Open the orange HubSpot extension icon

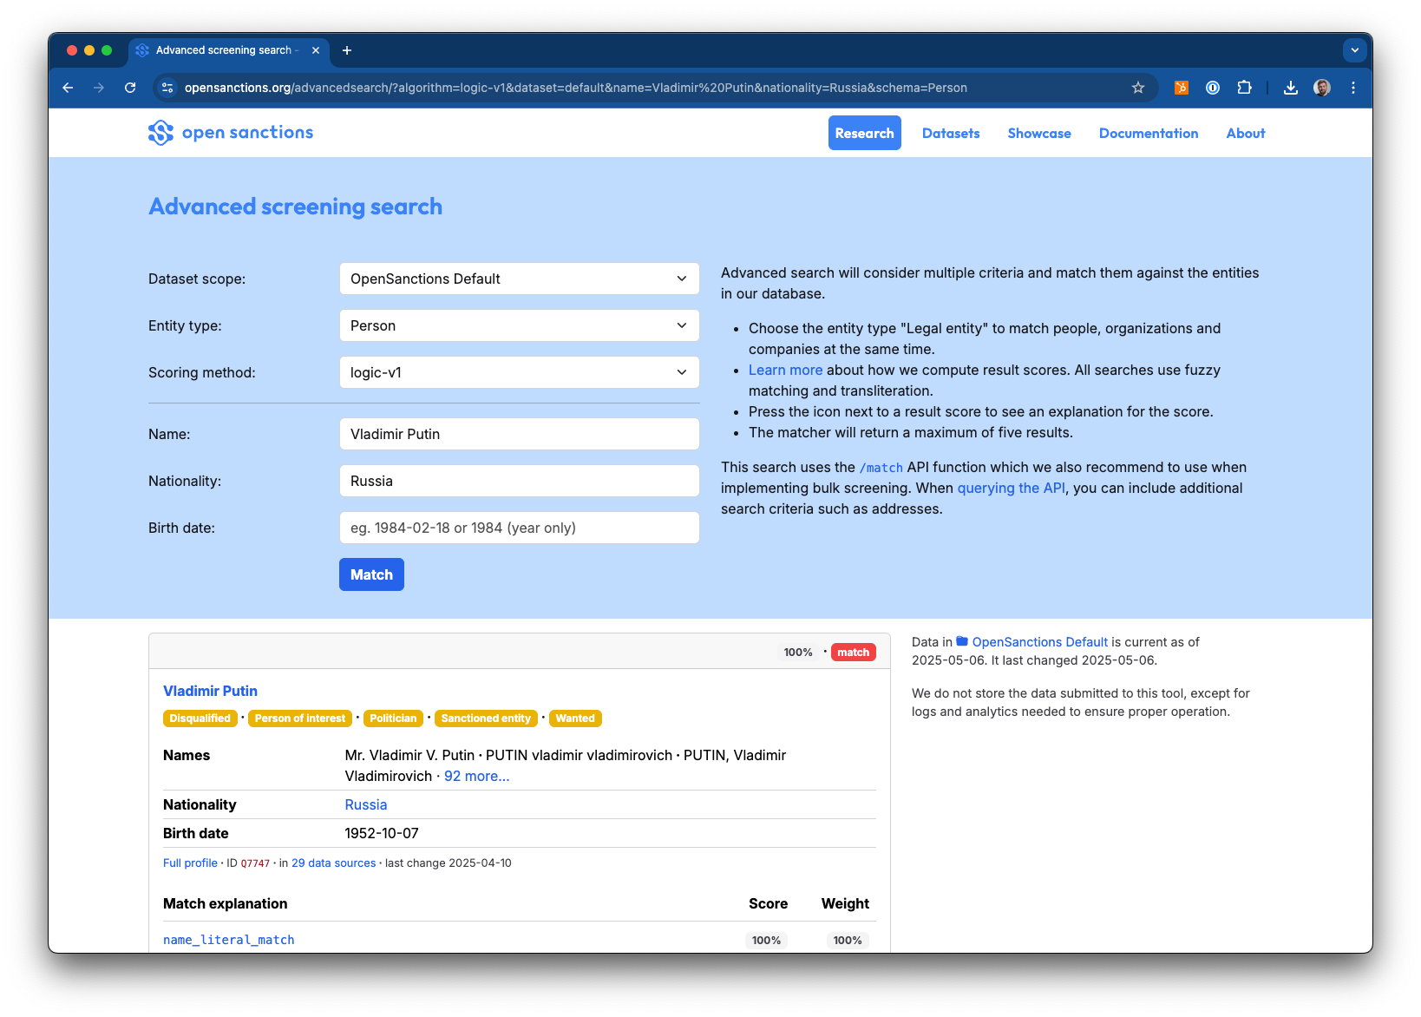click(1182, 88)
